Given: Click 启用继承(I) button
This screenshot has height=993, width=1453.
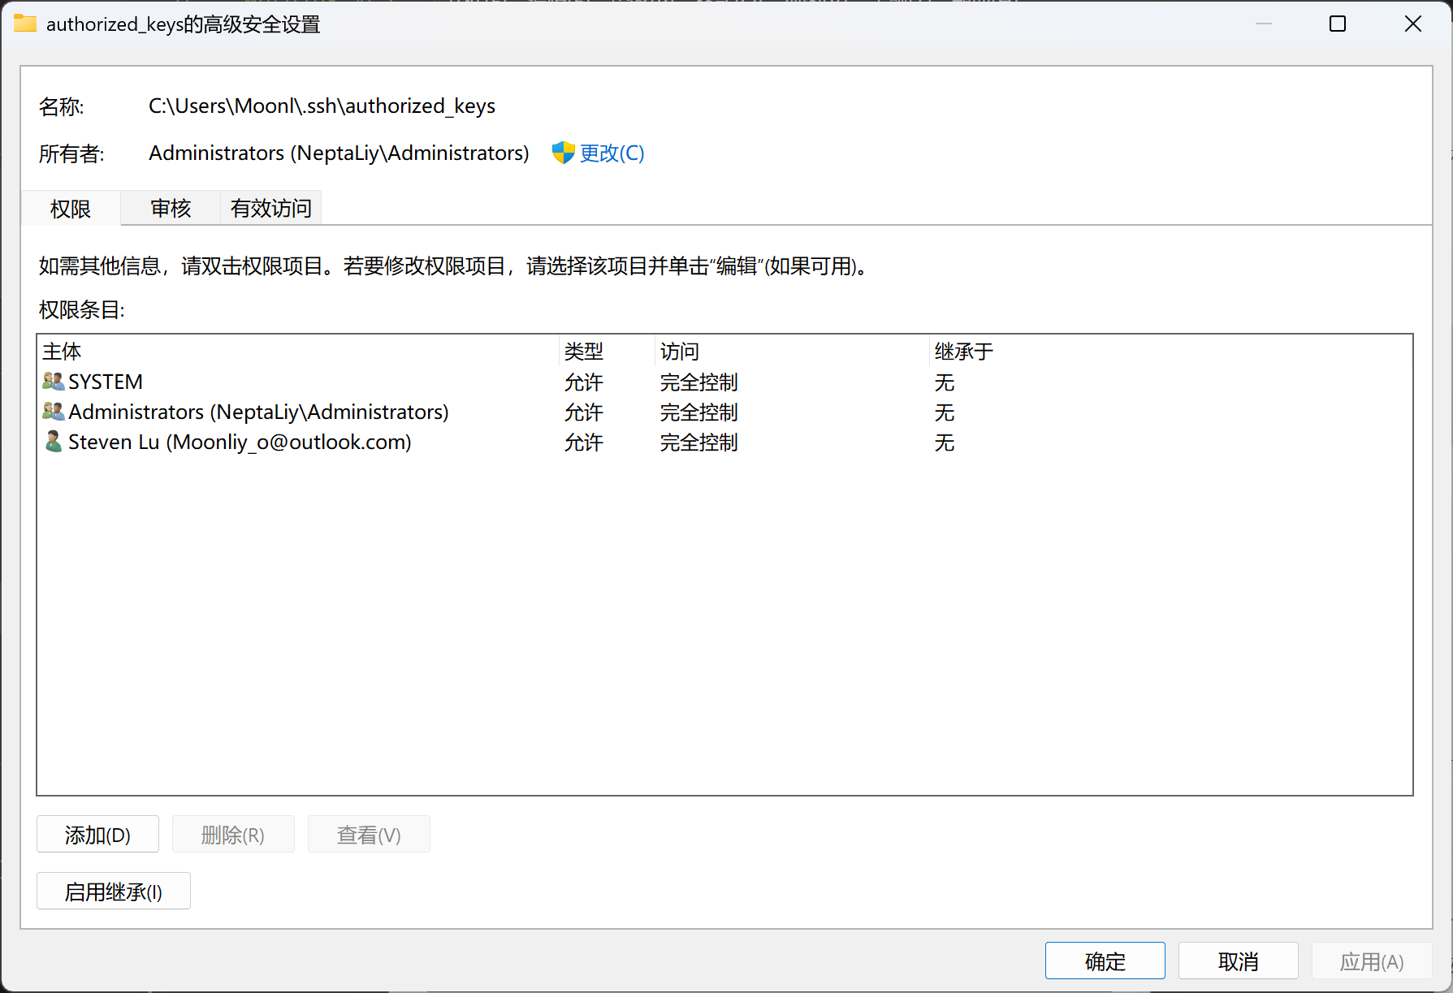Looking at the screenshot, I should (114, 892).
